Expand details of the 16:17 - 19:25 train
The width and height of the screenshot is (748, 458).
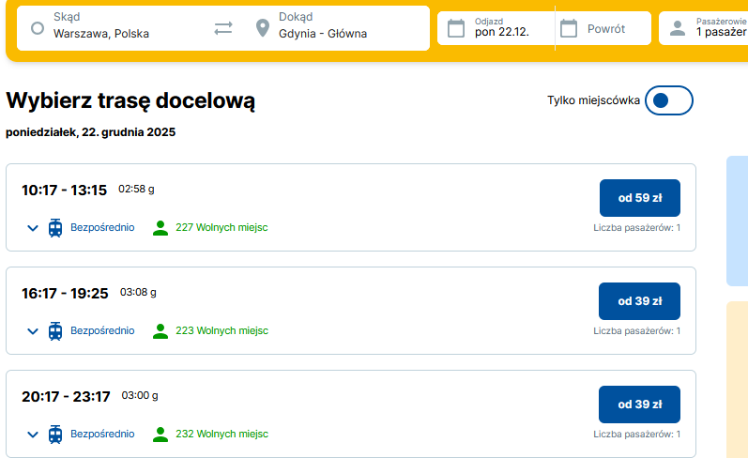(33, 331)
